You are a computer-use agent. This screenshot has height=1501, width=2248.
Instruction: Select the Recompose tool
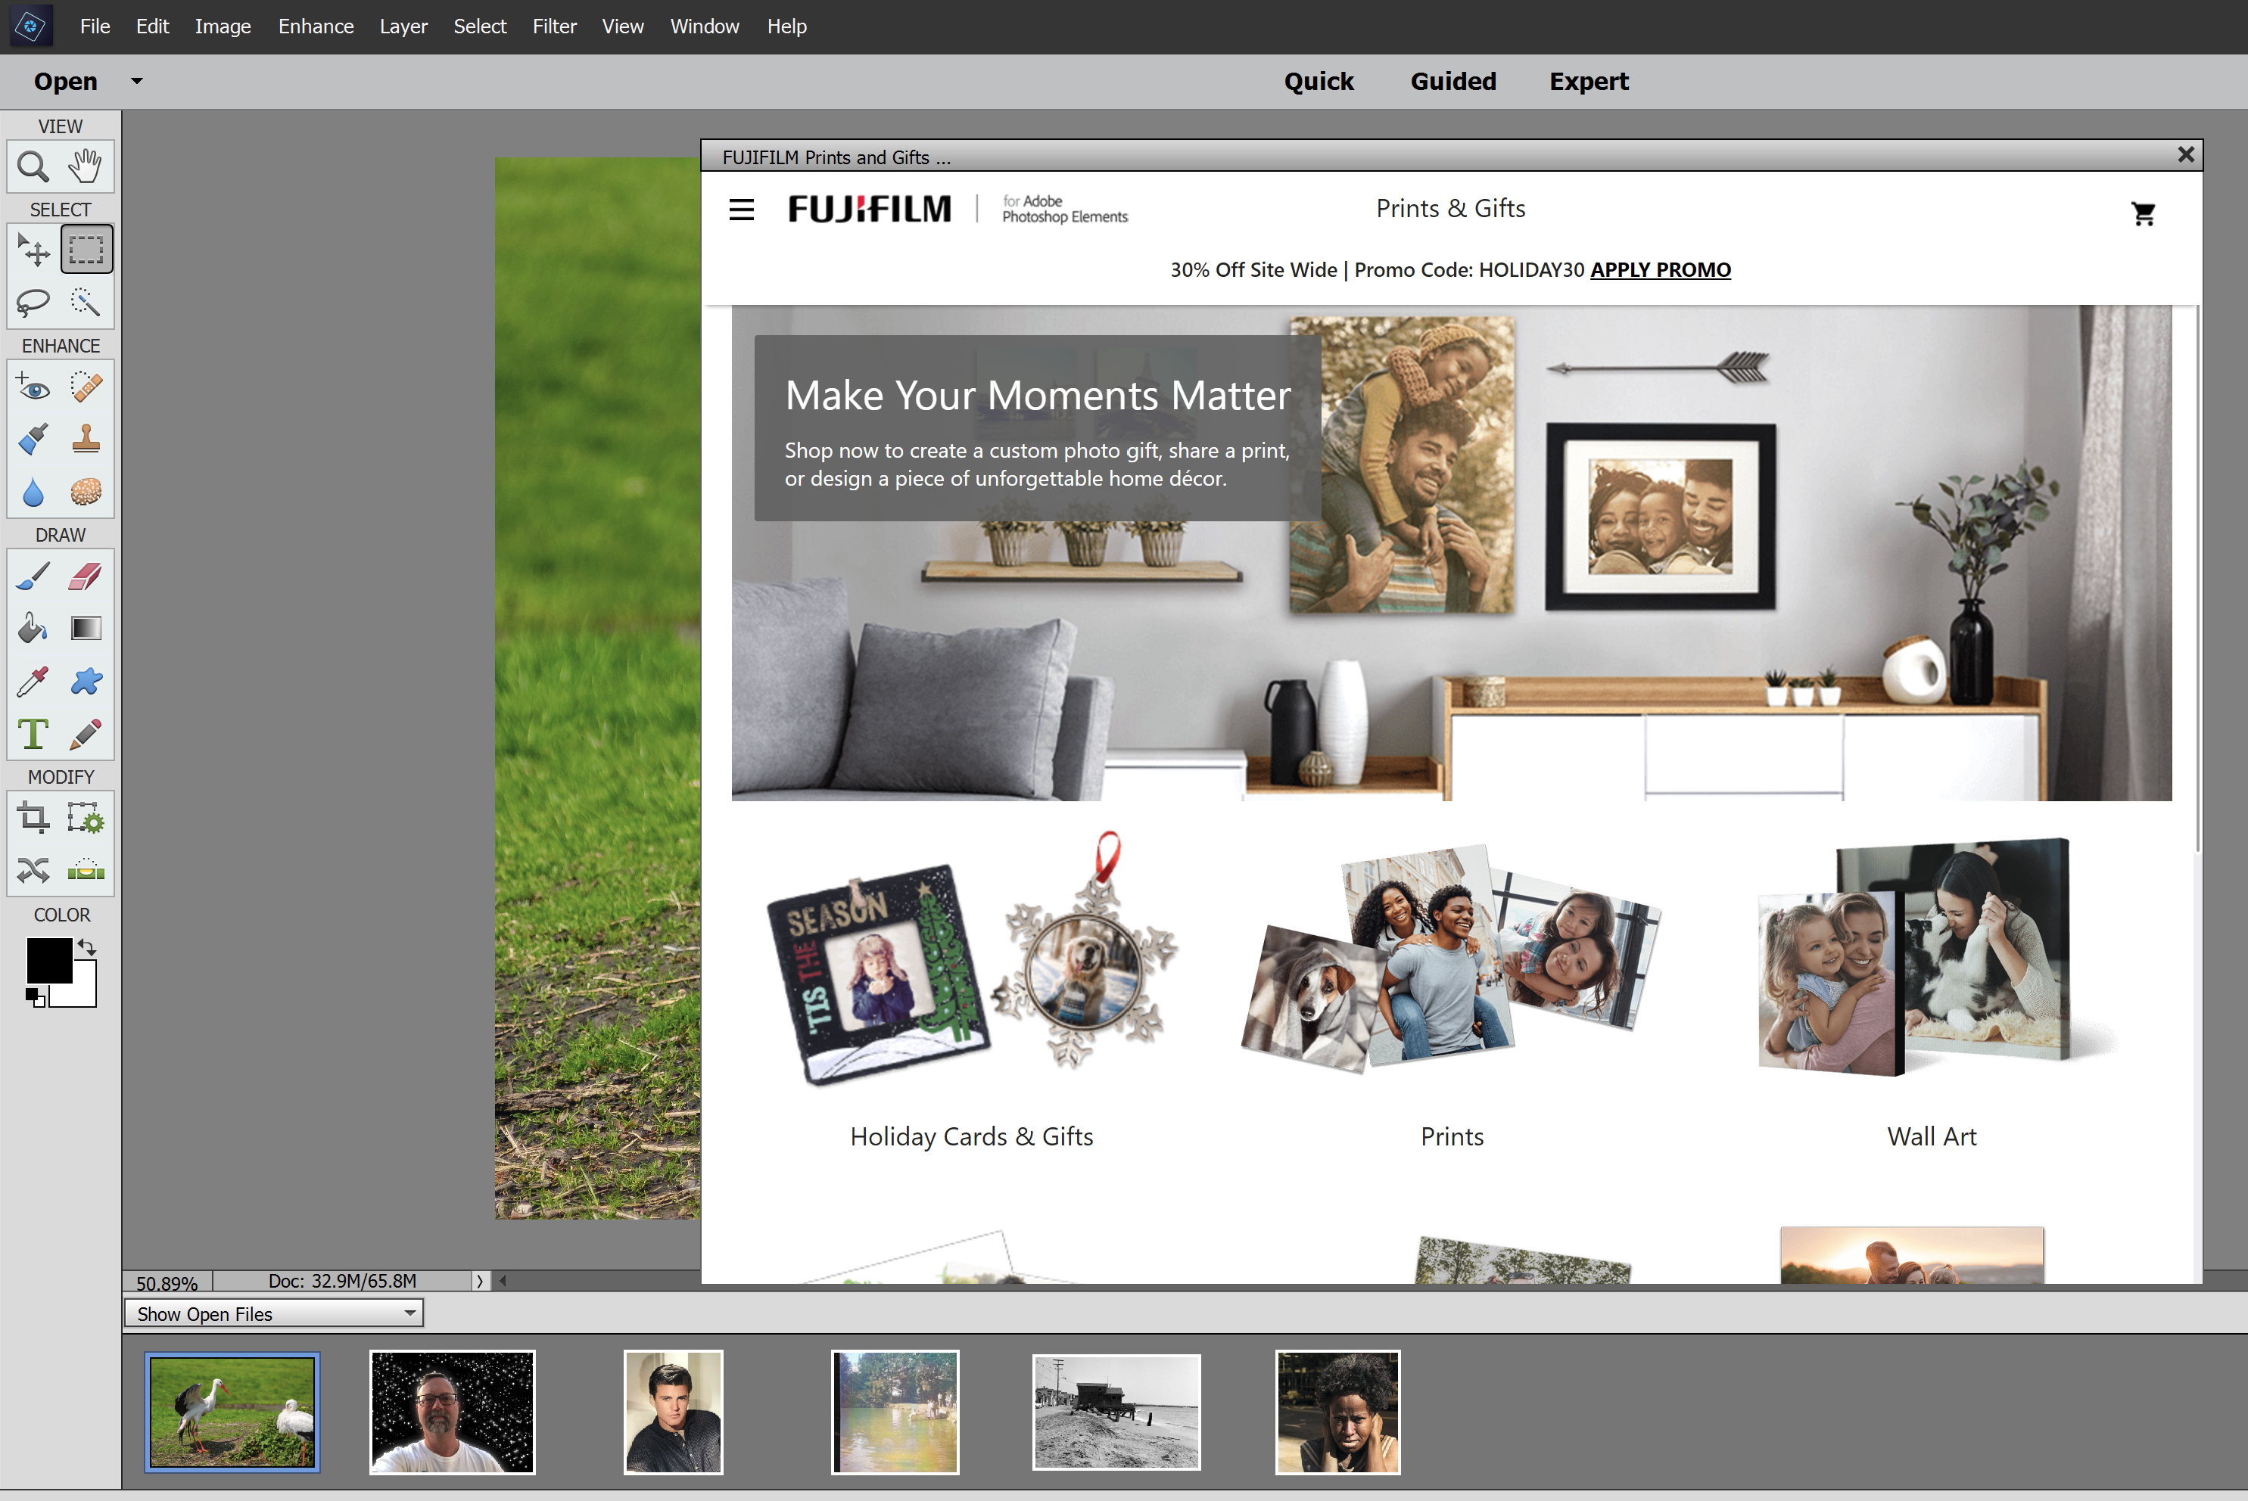[x=86, y=819]
